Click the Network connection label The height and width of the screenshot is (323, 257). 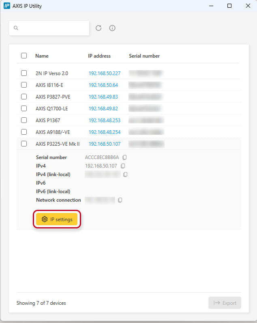point(58,200)
